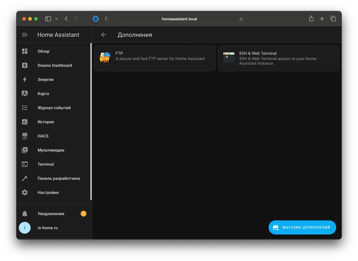Image resolution: width=358 pixels, height=261 pixels.
Task: Click the Настройки gear icon
Action: click(25, 192)
